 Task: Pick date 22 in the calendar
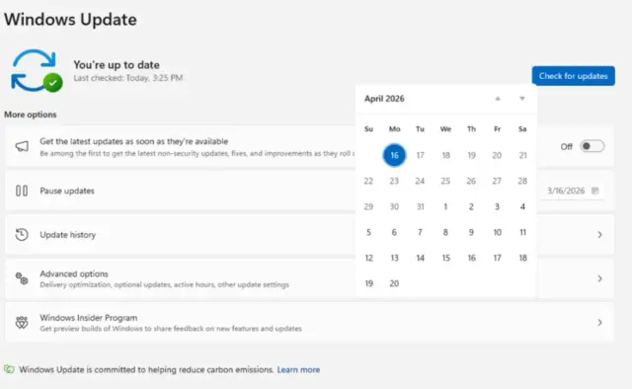point(368,181)
